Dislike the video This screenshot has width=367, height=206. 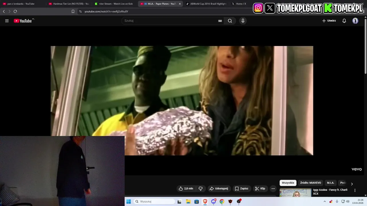pos(200,189)
